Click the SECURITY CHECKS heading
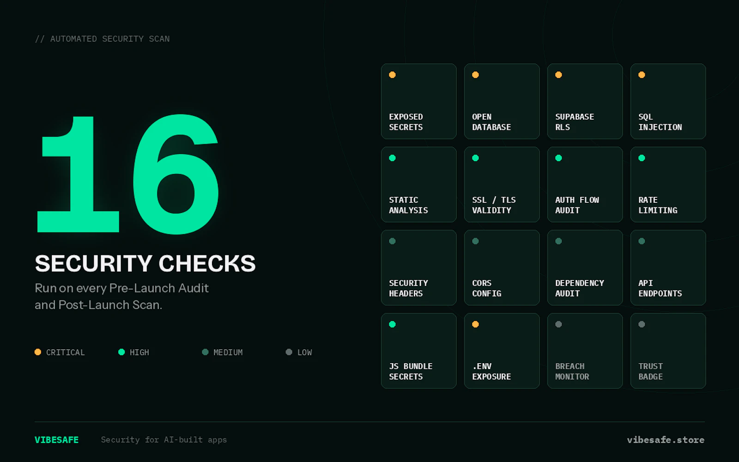 click(145, 263)
